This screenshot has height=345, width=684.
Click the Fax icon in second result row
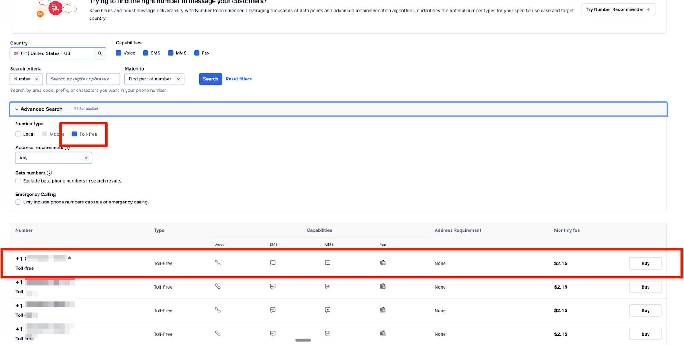point(383,286)
